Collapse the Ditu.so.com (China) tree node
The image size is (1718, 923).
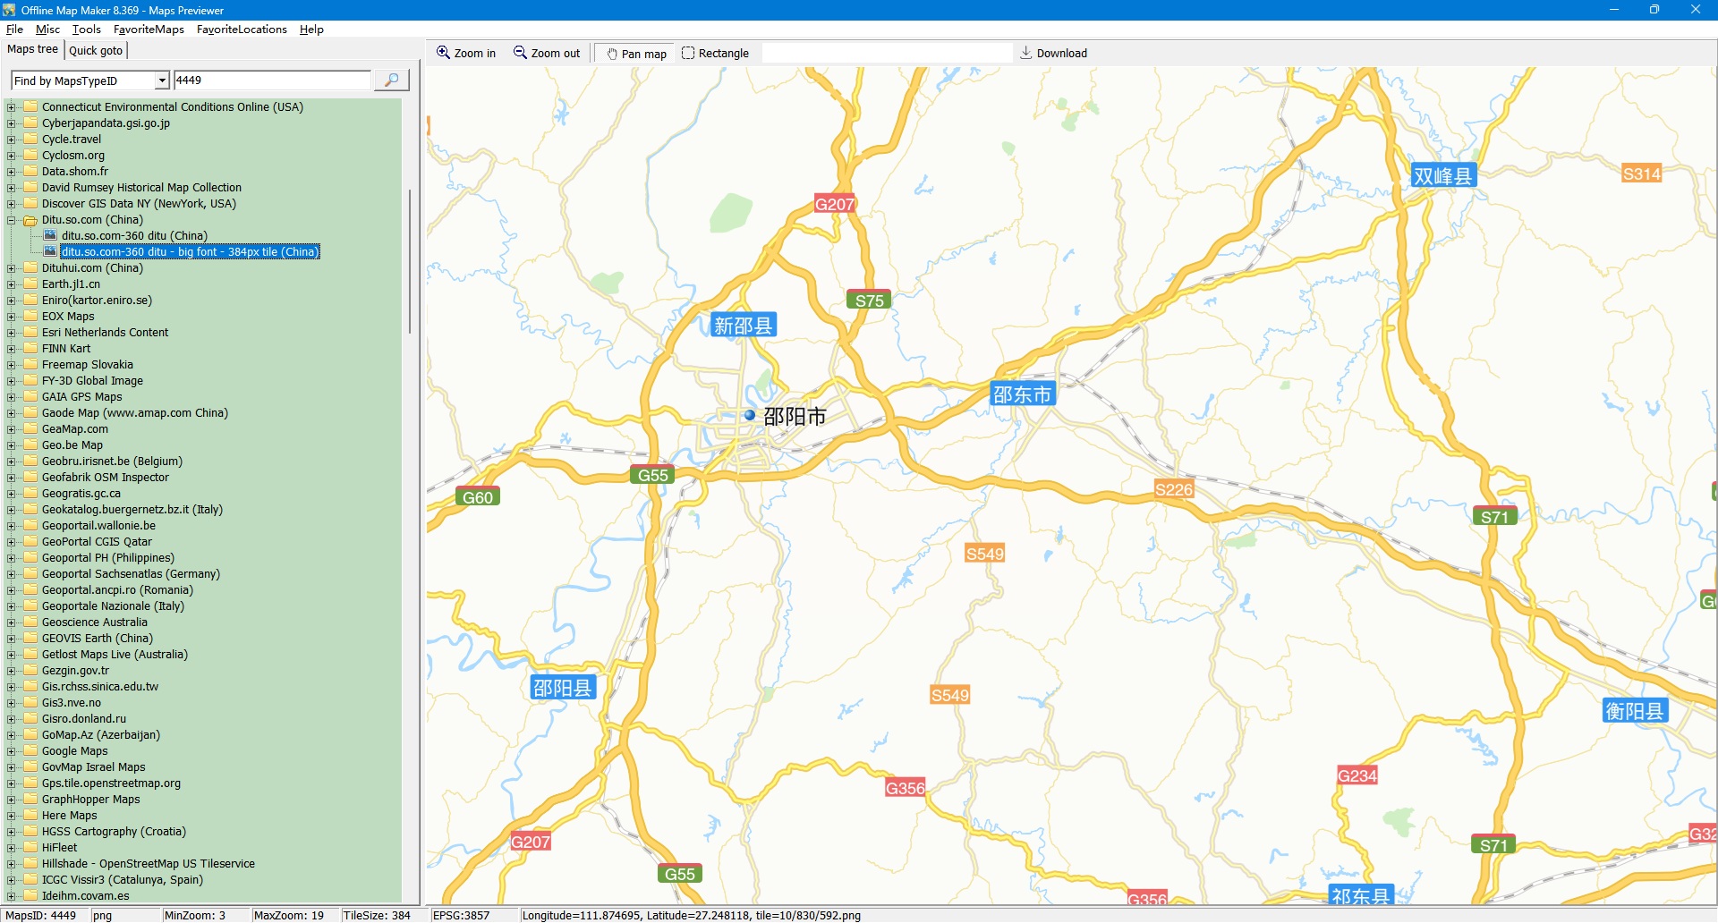(12, 220)
